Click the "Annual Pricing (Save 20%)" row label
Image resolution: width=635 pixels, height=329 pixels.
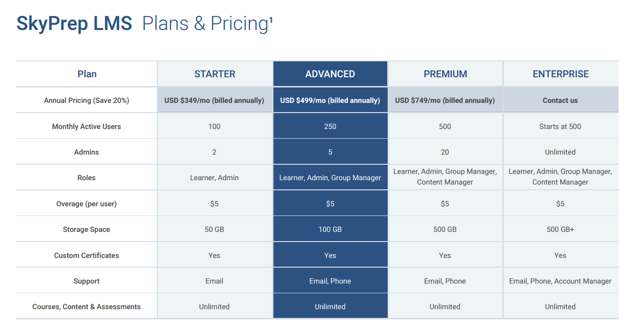pos(87,100)
